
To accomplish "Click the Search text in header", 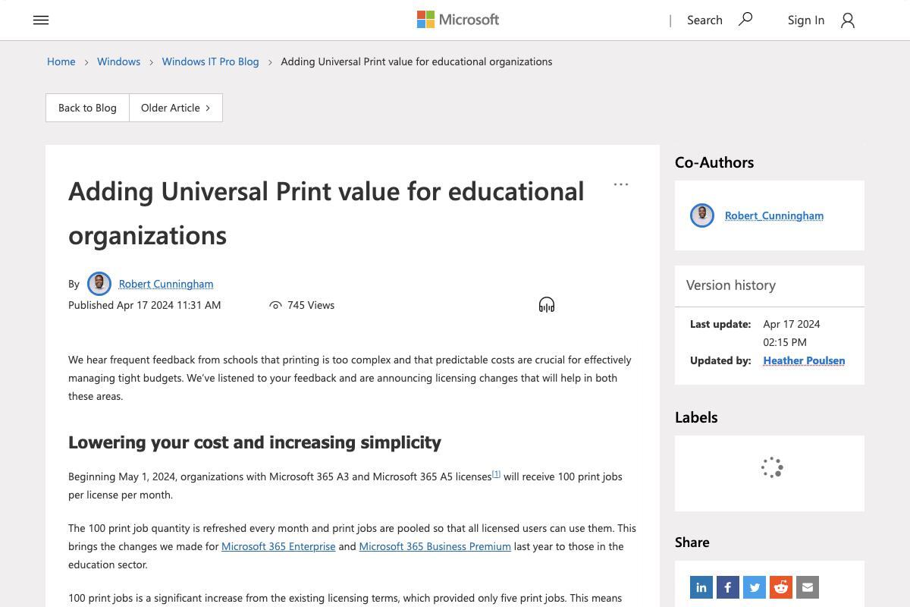I will [704, 20].
